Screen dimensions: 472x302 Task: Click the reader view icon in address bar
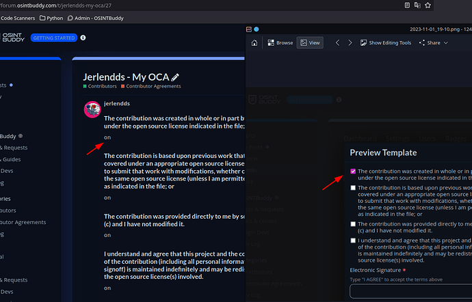407,5
